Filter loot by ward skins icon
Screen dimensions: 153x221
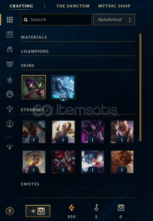coord(10,109)
